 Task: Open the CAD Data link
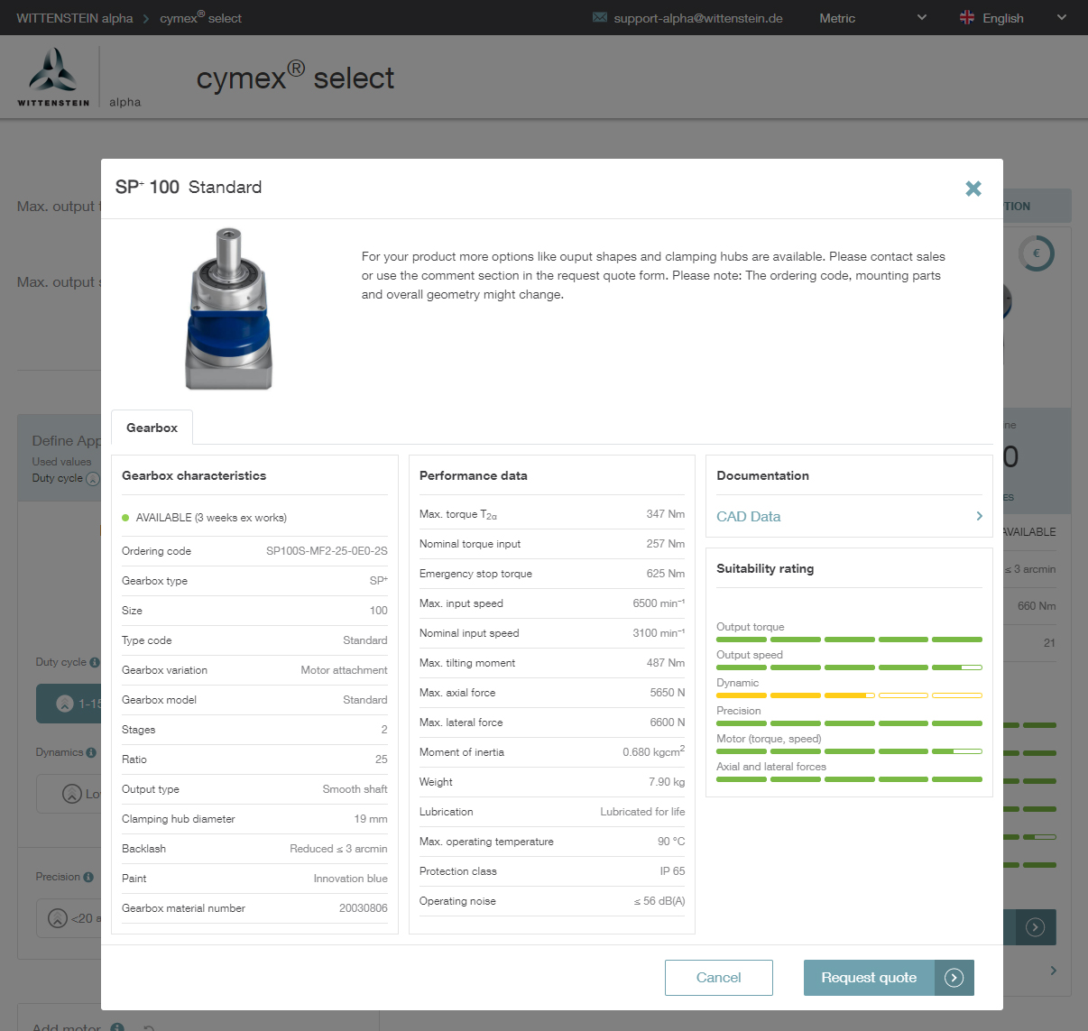(x=748, y=517)
